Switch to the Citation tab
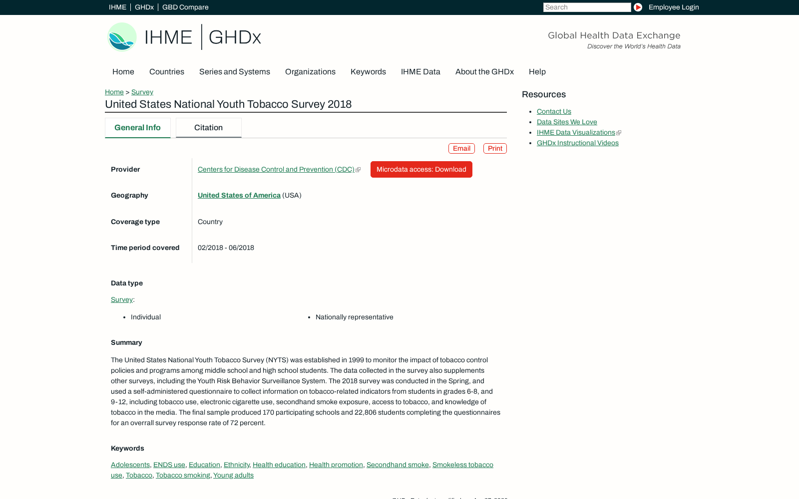The width and height of the screenshot is (799, 499). (x=208, y=128)
